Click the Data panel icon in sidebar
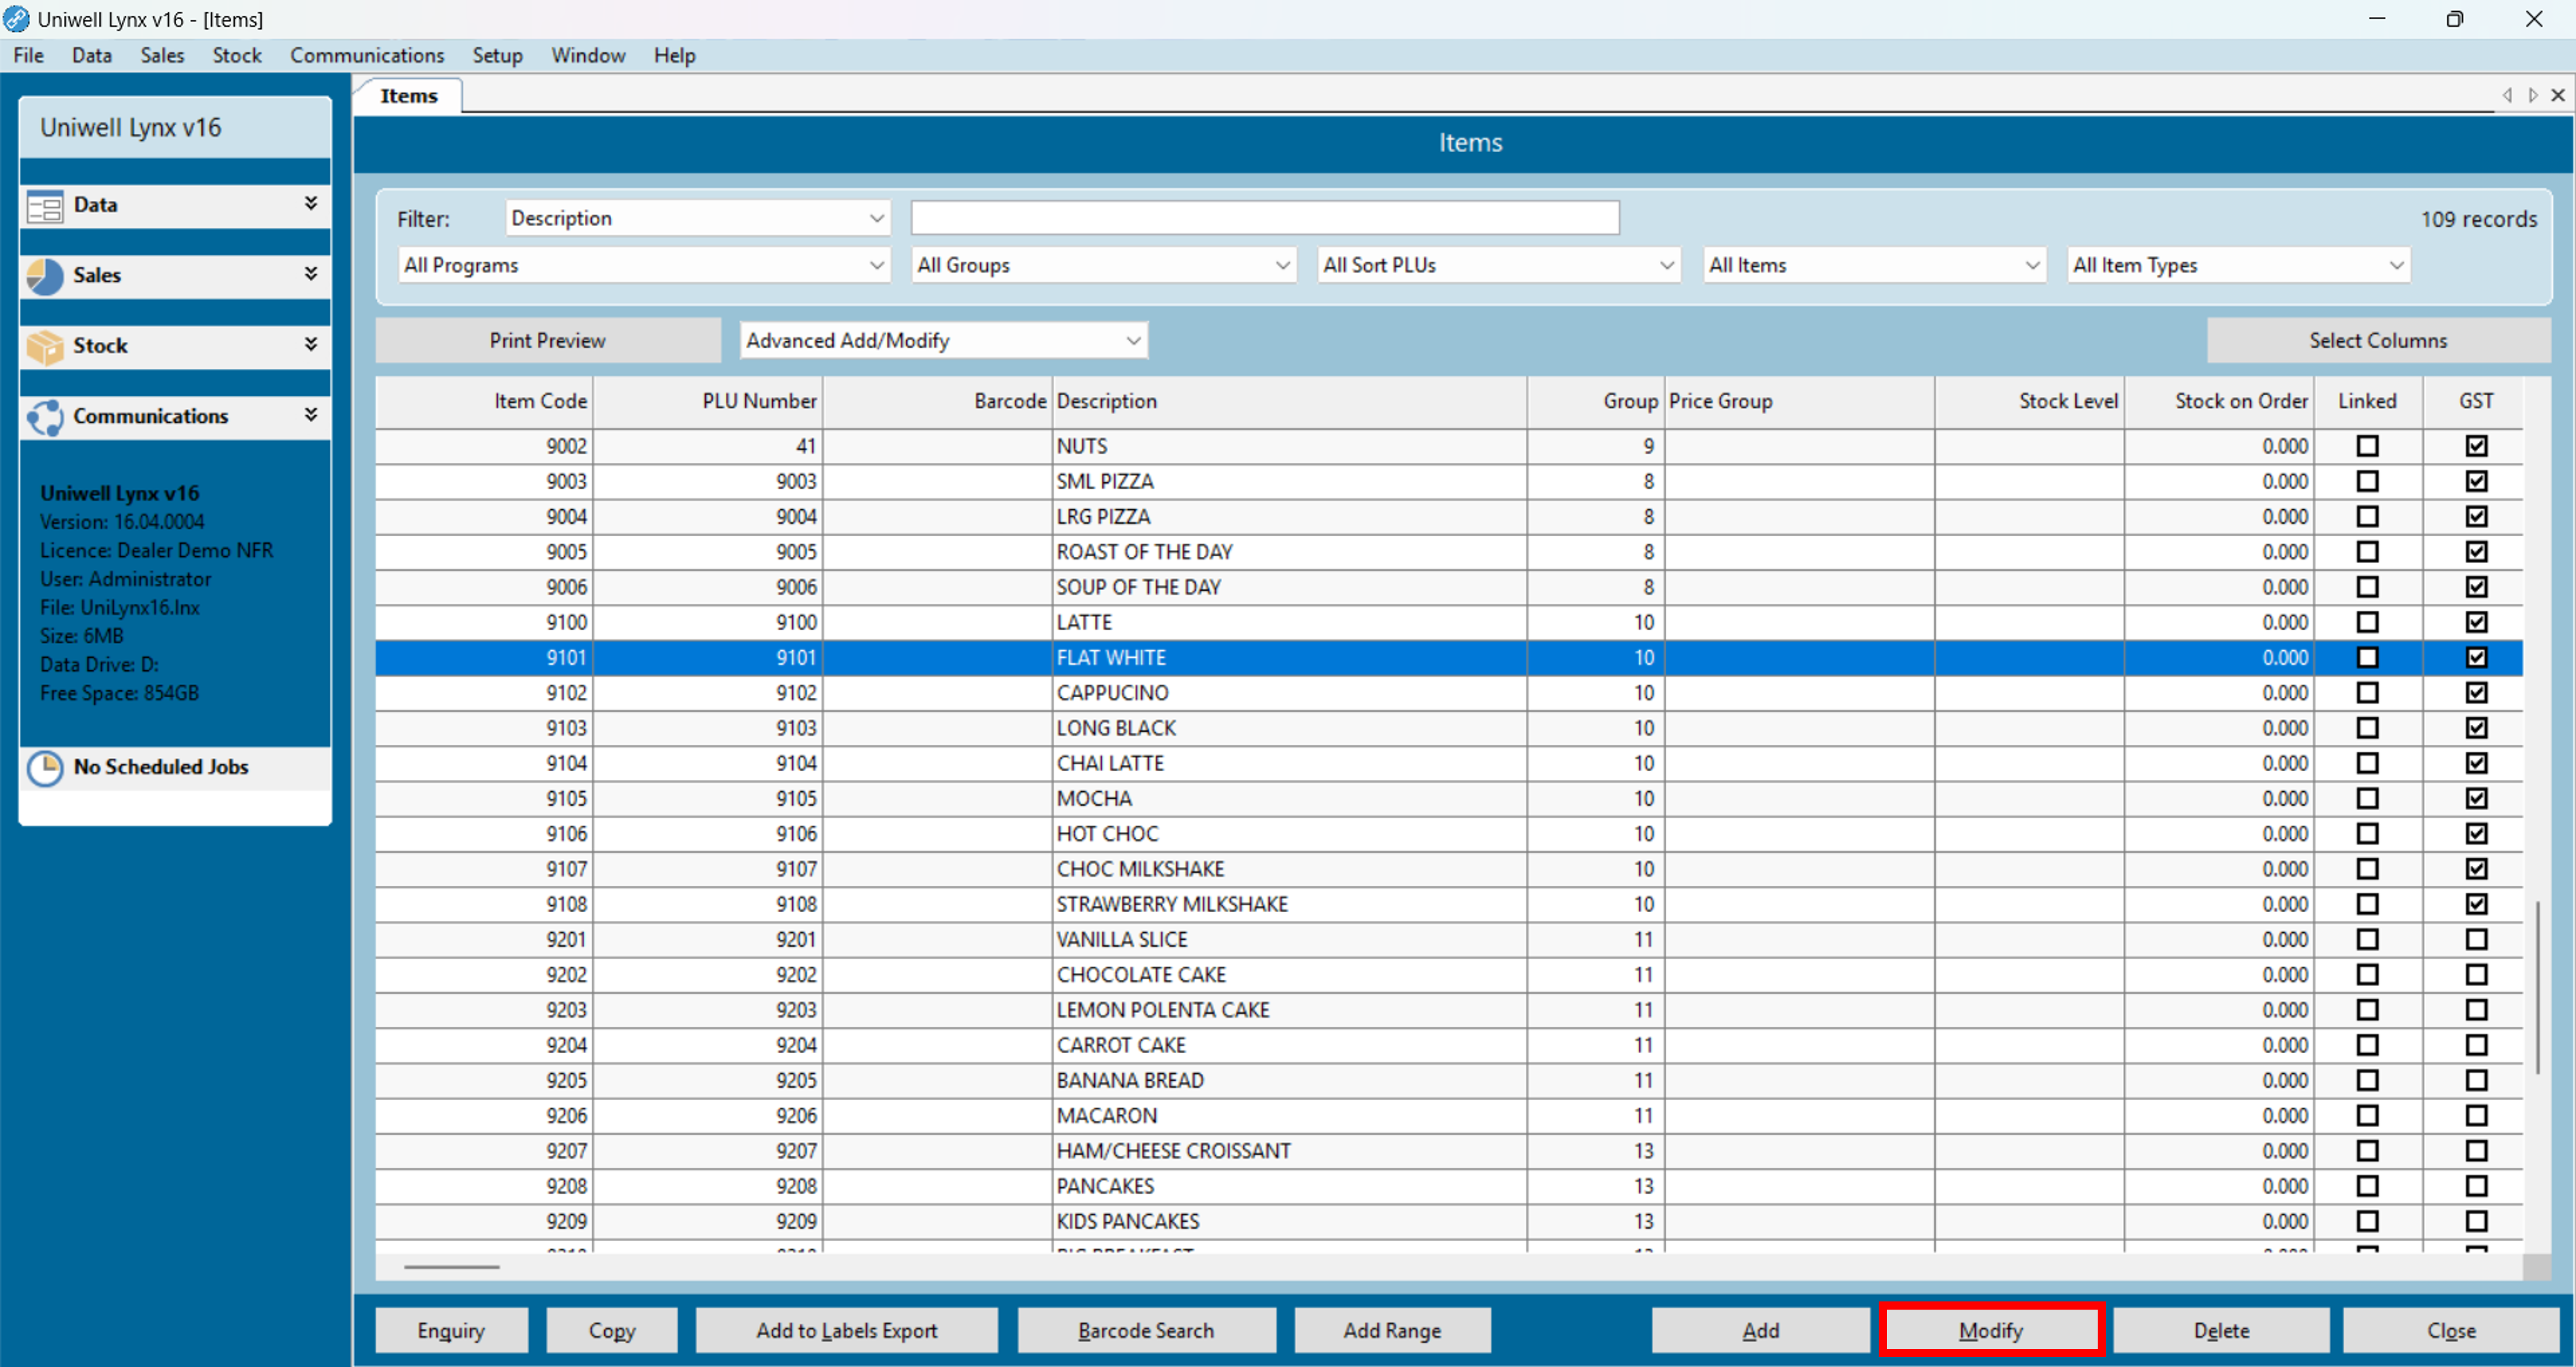Screen dimensions: 2576x1367 pyautogui.click(x=45, y=206)
